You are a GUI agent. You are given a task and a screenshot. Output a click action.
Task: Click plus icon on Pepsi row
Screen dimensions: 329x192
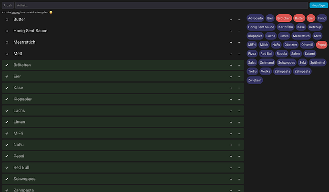coord(231,156)
